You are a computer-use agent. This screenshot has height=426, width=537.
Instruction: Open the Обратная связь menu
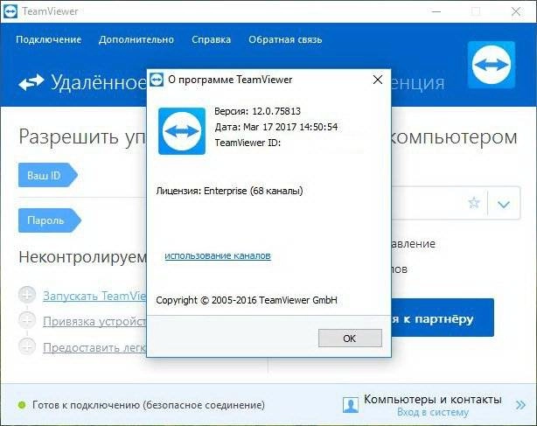tap(285, 39)
